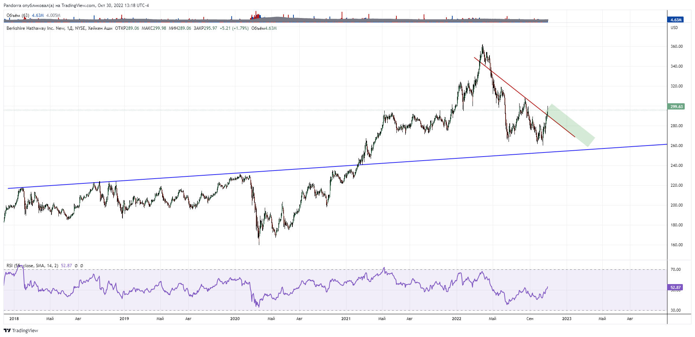The image size is (695, 337).
Task: Click the USD currency label
Action: [674, 28]
